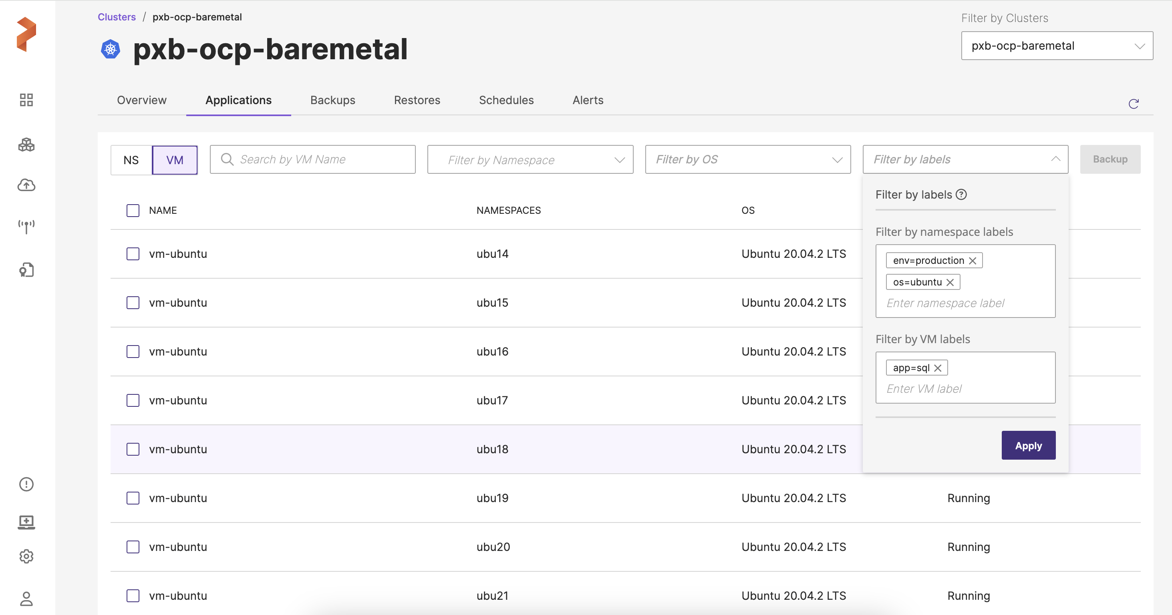The width and height of the screenshot is (1172, 615).
Task: Open the settings gear in sidebar
Action: coord(26,556)
